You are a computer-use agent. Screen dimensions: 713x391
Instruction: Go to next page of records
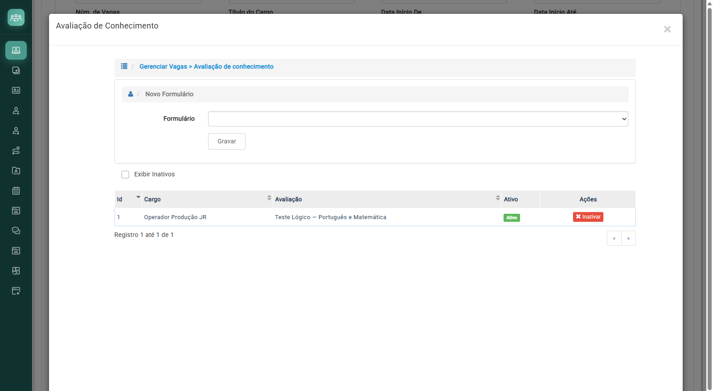[628, 238]
